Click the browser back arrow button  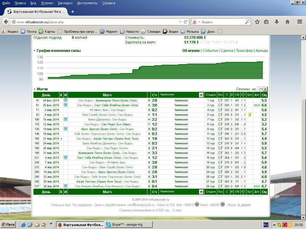[x=6, y=22]
